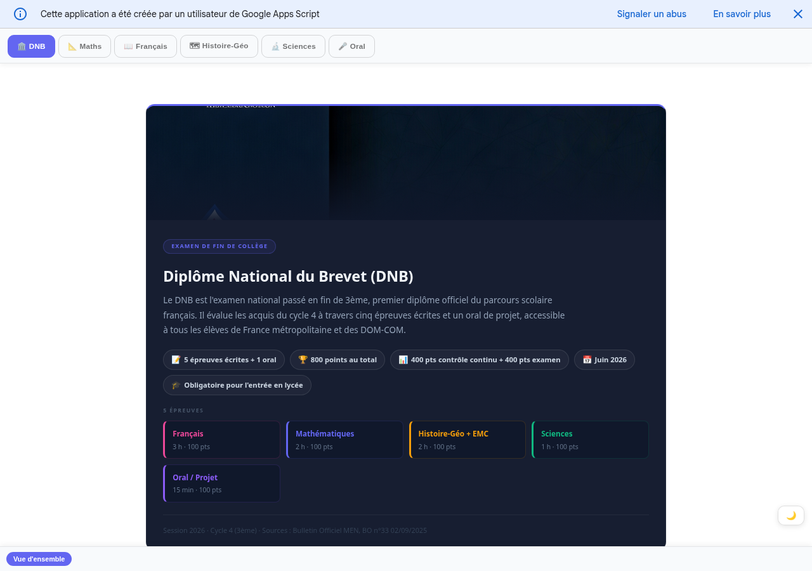This screenshot has height=571, width=812.
Task: Open the Sciences exam card
Action: [590, 440]
